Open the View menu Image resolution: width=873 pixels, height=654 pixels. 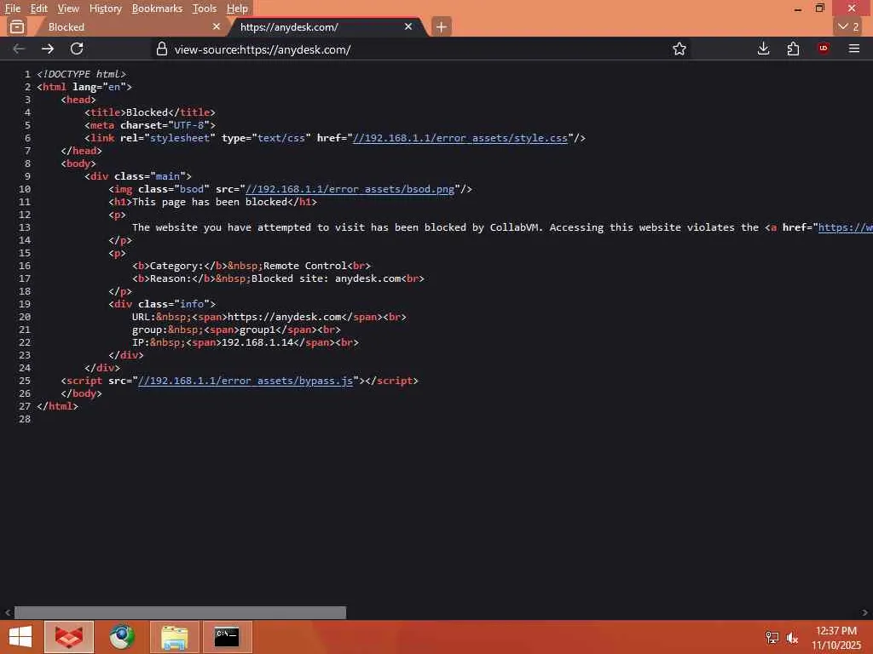[x=68, y=9]
